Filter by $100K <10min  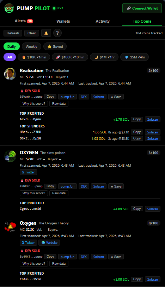[x=70, y=57]
